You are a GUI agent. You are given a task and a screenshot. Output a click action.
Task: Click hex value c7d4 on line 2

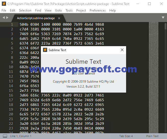click(x=24, y=29)
